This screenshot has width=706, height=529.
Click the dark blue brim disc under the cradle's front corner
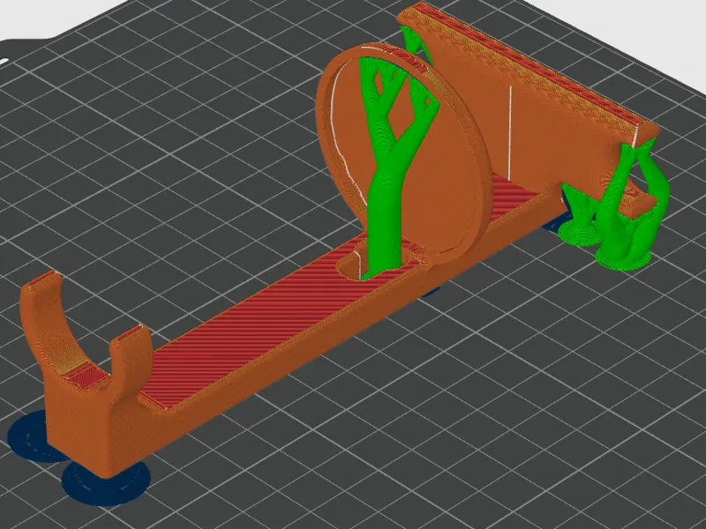[106, 483]
